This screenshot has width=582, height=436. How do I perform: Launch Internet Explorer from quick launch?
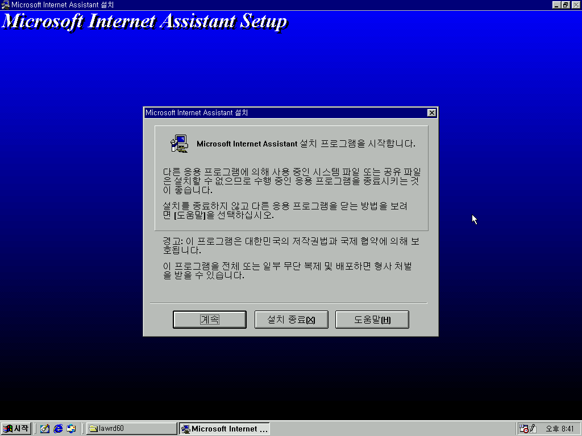58,429
